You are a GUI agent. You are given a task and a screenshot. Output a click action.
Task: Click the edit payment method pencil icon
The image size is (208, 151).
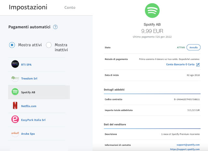point(198,65)
